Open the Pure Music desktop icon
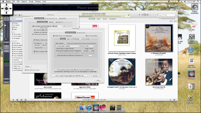Screen dimensions: 201x113 coord(192,74)
